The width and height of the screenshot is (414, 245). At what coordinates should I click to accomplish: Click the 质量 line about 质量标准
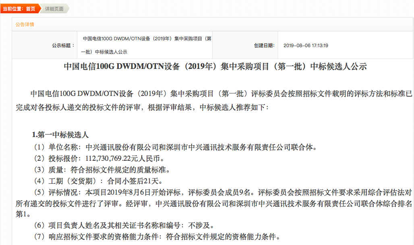pos(101,170)
